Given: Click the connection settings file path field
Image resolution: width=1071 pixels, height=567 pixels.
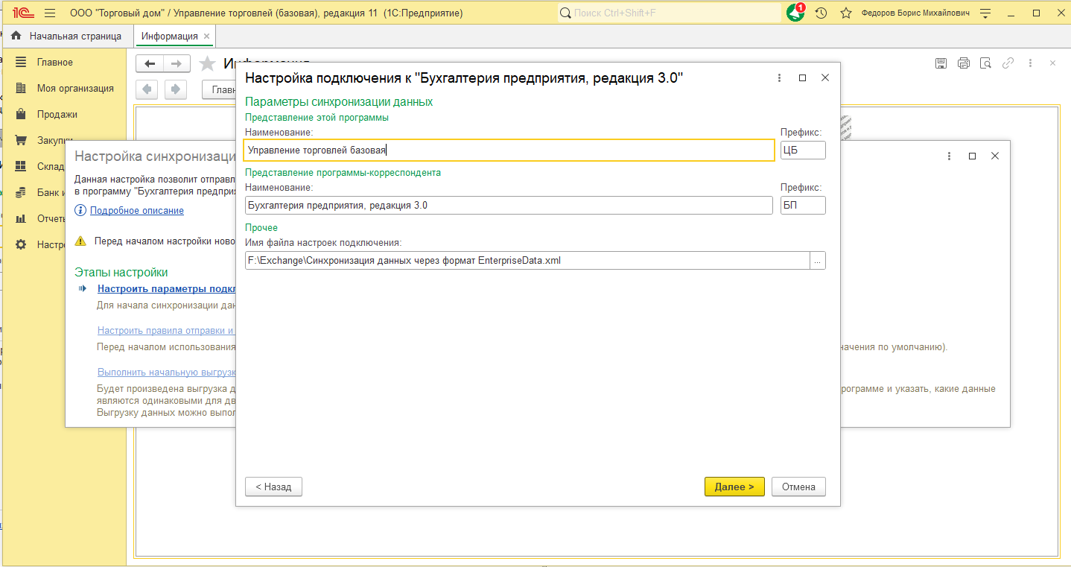Looking at the screenshot, I should tap(527, 260).
